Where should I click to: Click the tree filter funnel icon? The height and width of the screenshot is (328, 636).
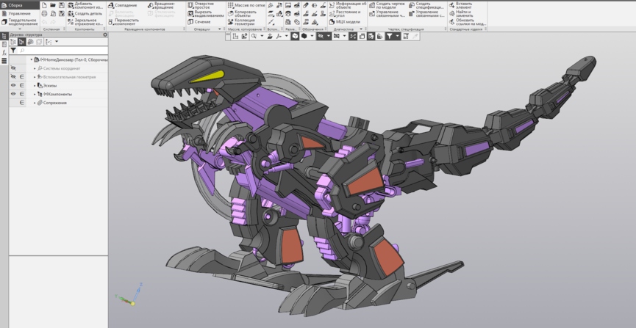[13, 51]
